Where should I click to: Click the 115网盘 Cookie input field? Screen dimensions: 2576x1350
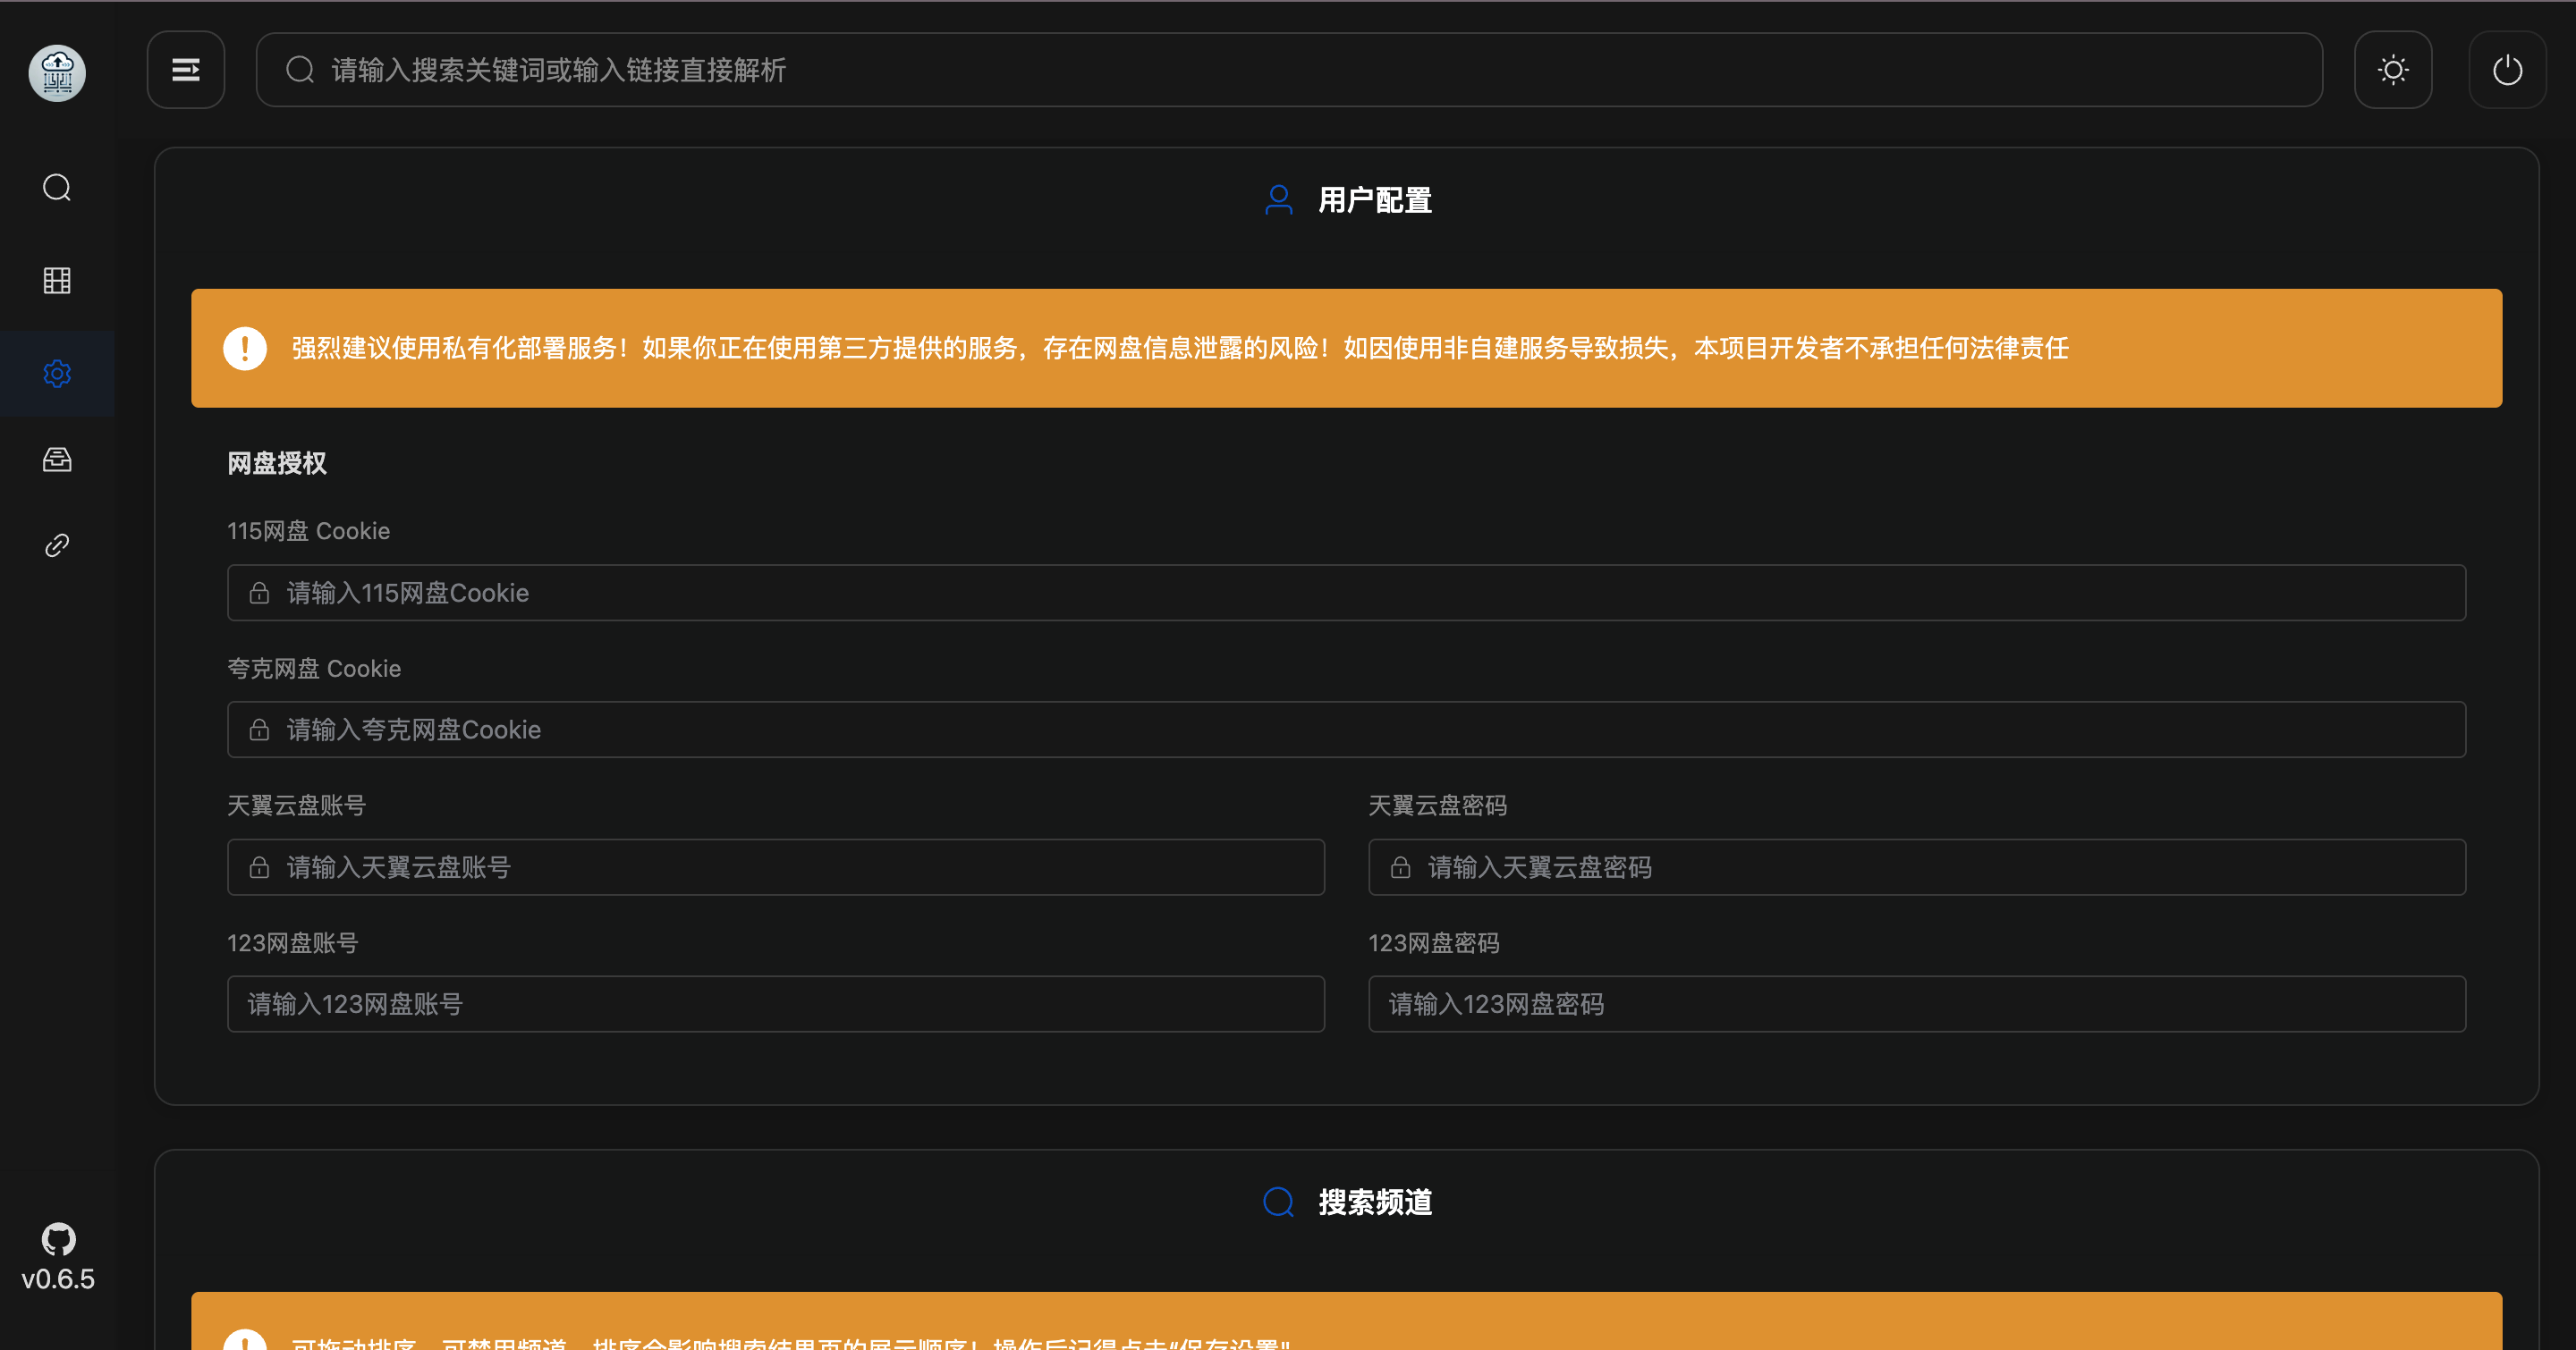[1346, 594]
